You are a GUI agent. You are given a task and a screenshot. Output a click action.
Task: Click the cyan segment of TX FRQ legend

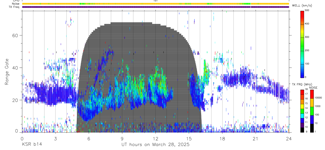pyautogui.click(x=302, y=116)
